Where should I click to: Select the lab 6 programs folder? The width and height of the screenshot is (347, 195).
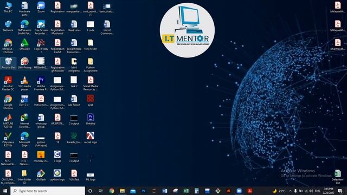click(x=74, y=65)
